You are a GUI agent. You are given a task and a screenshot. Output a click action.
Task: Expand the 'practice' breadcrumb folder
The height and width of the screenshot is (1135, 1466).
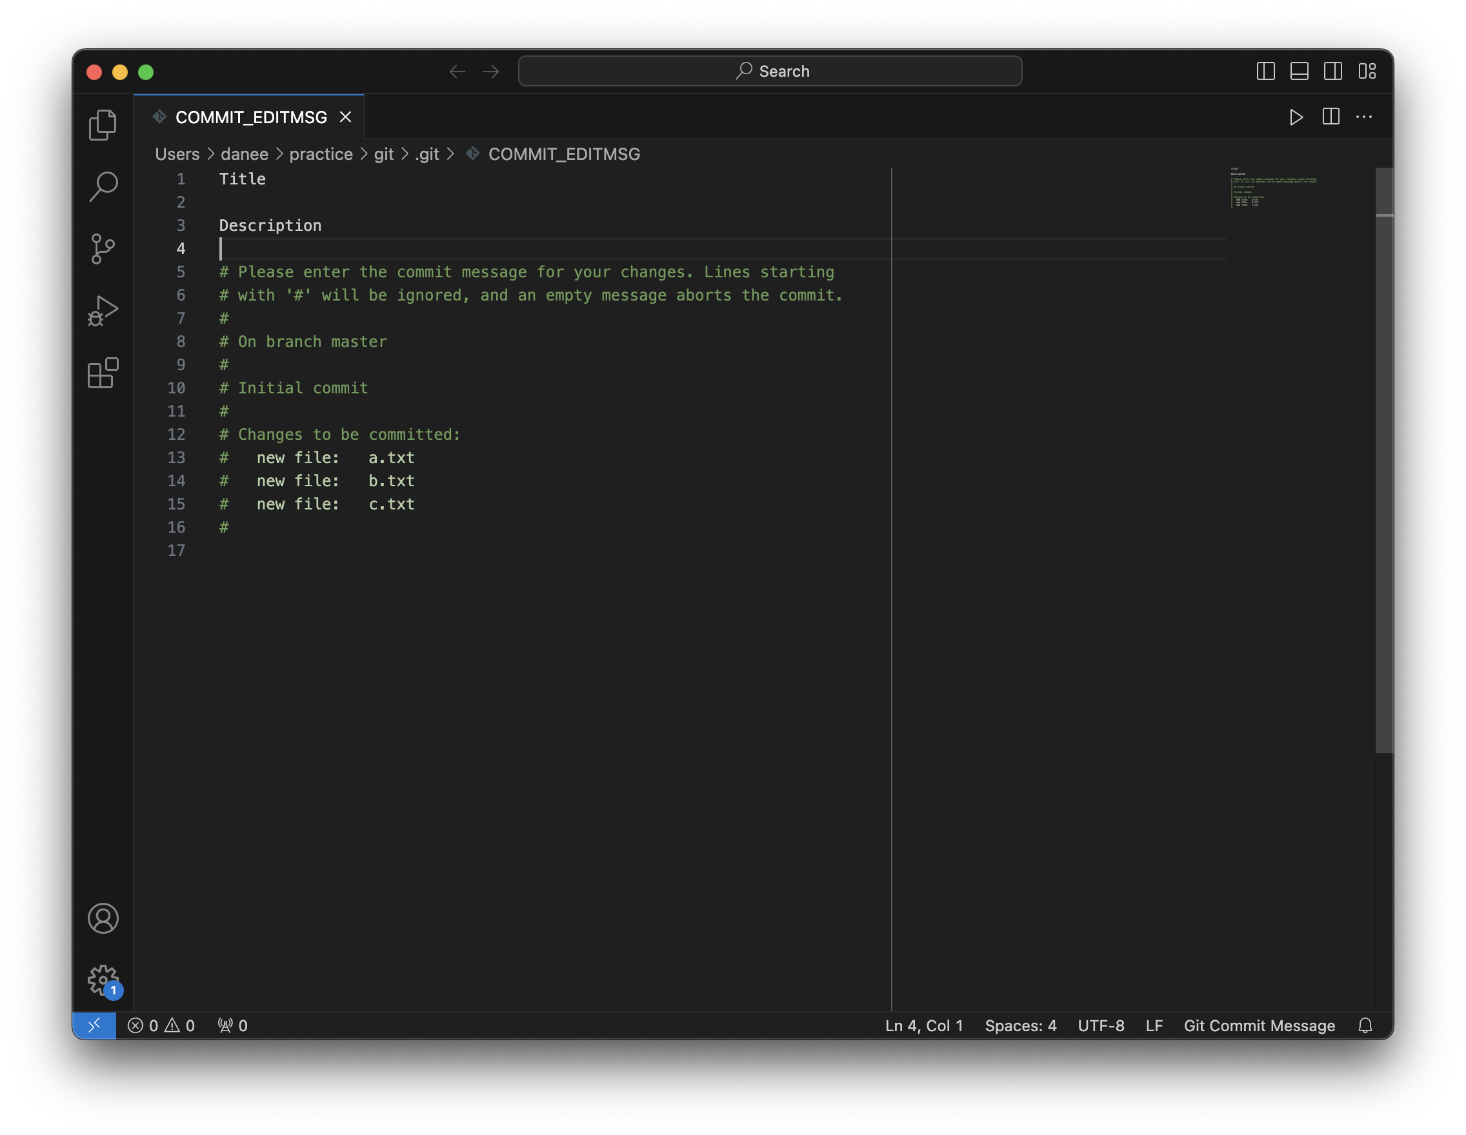(x=320, y=154)
